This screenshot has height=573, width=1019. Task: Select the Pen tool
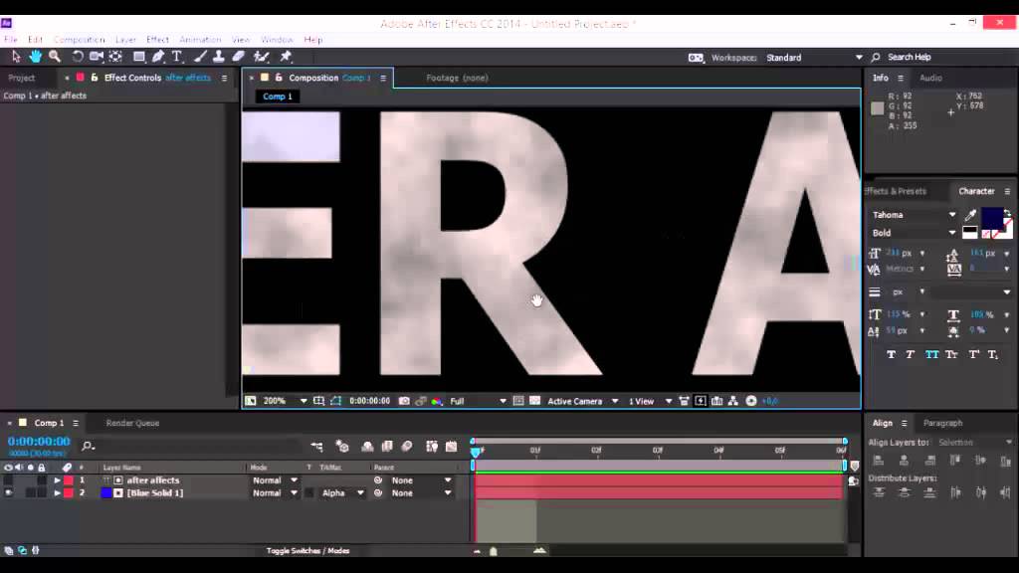click(x=158, y=57)
